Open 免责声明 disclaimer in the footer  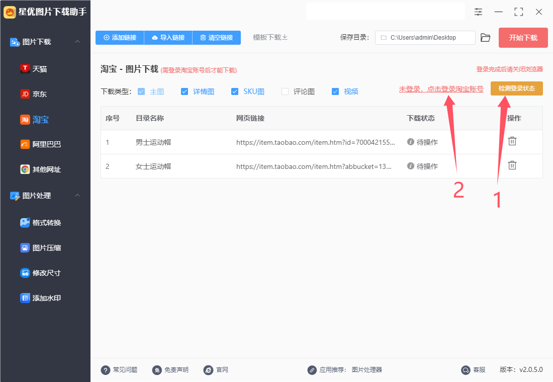click(x=170, y=369)
